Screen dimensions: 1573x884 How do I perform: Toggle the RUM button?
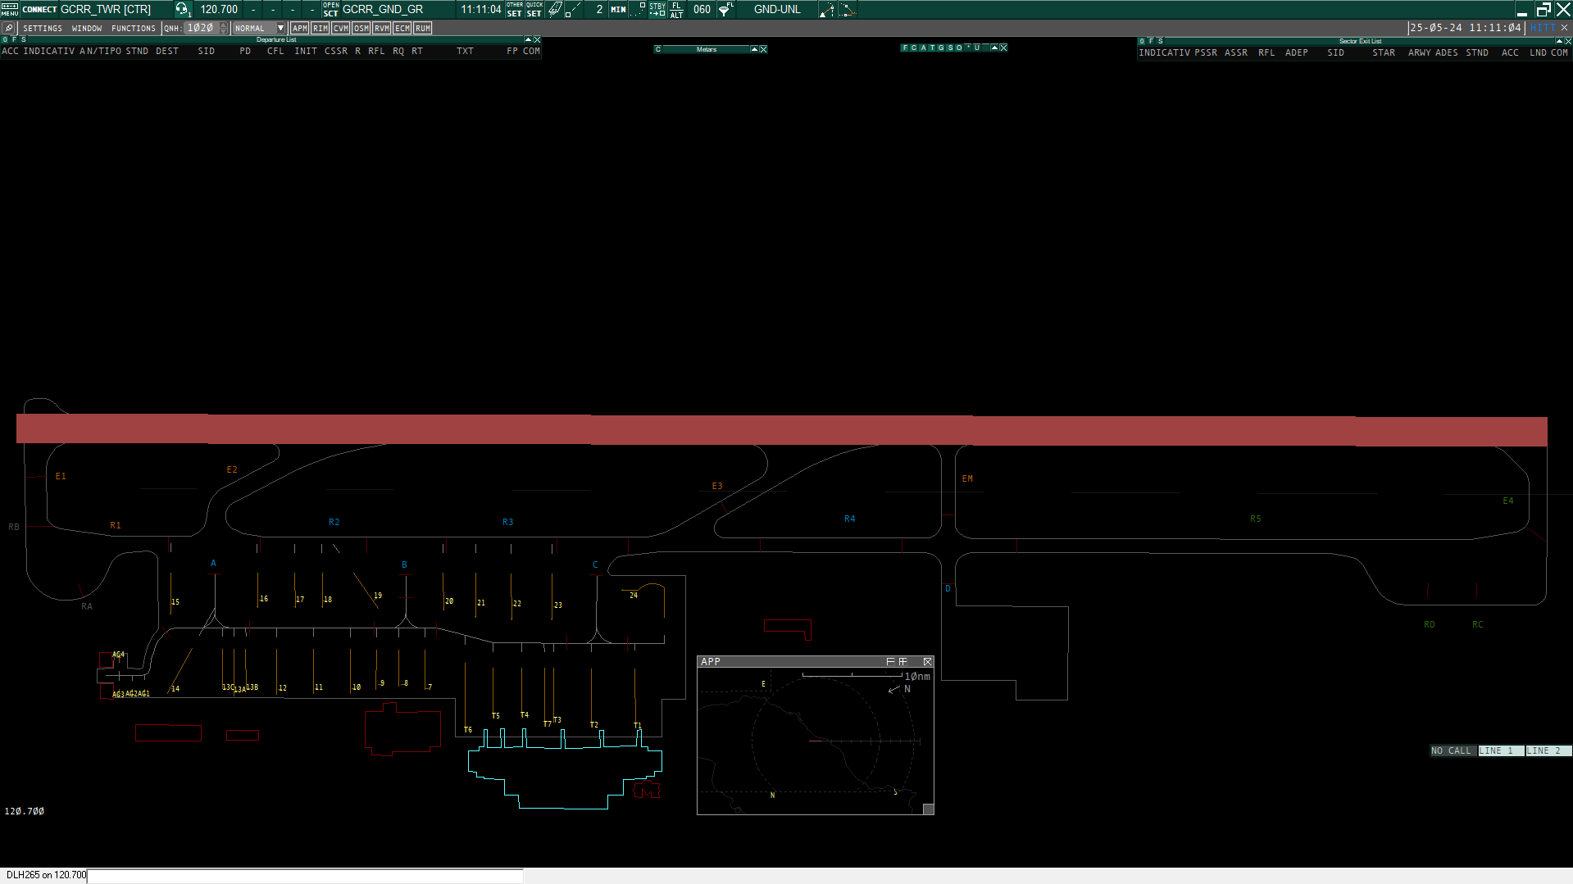point(423,28)
